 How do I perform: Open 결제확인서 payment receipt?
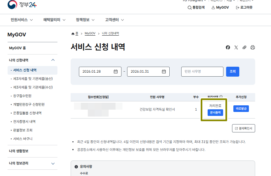tap(244, 128)
